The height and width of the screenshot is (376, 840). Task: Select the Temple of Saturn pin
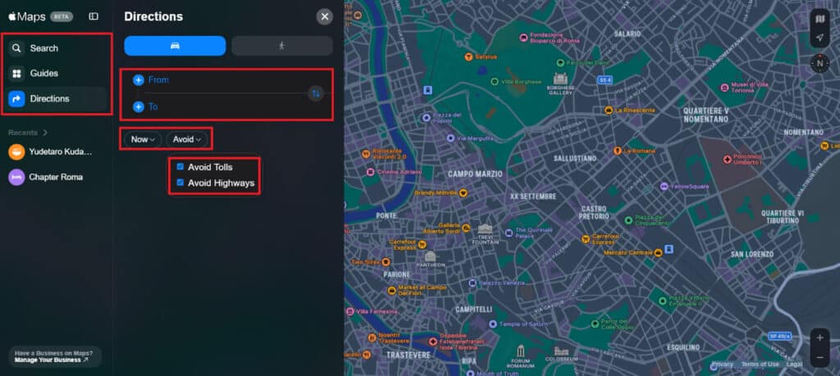click(492, 324)
